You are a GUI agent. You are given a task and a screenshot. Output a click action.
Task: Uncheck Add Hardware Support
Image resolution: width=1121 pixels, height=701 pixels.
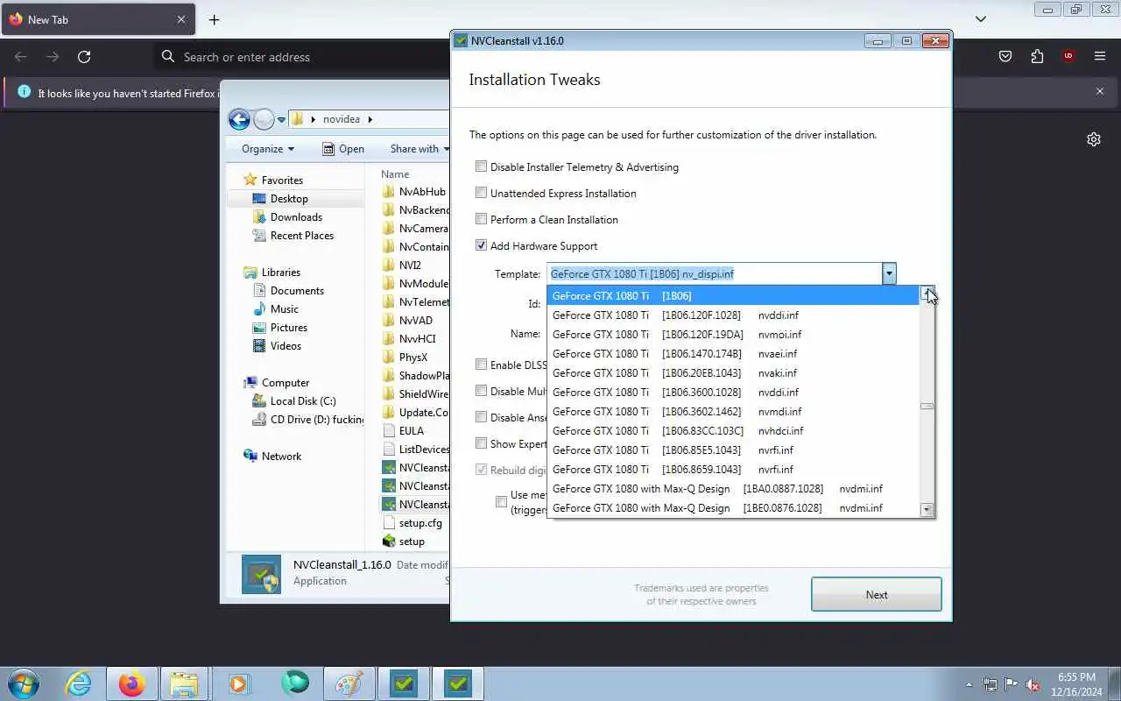[481, 245]
